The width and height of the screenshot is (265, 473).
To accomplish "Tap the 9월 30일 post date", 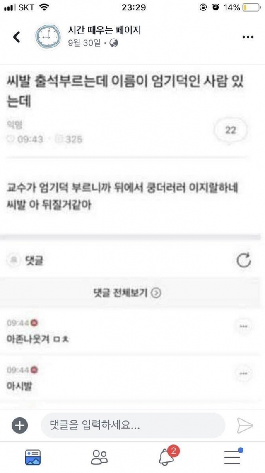I will coord(84,44).
